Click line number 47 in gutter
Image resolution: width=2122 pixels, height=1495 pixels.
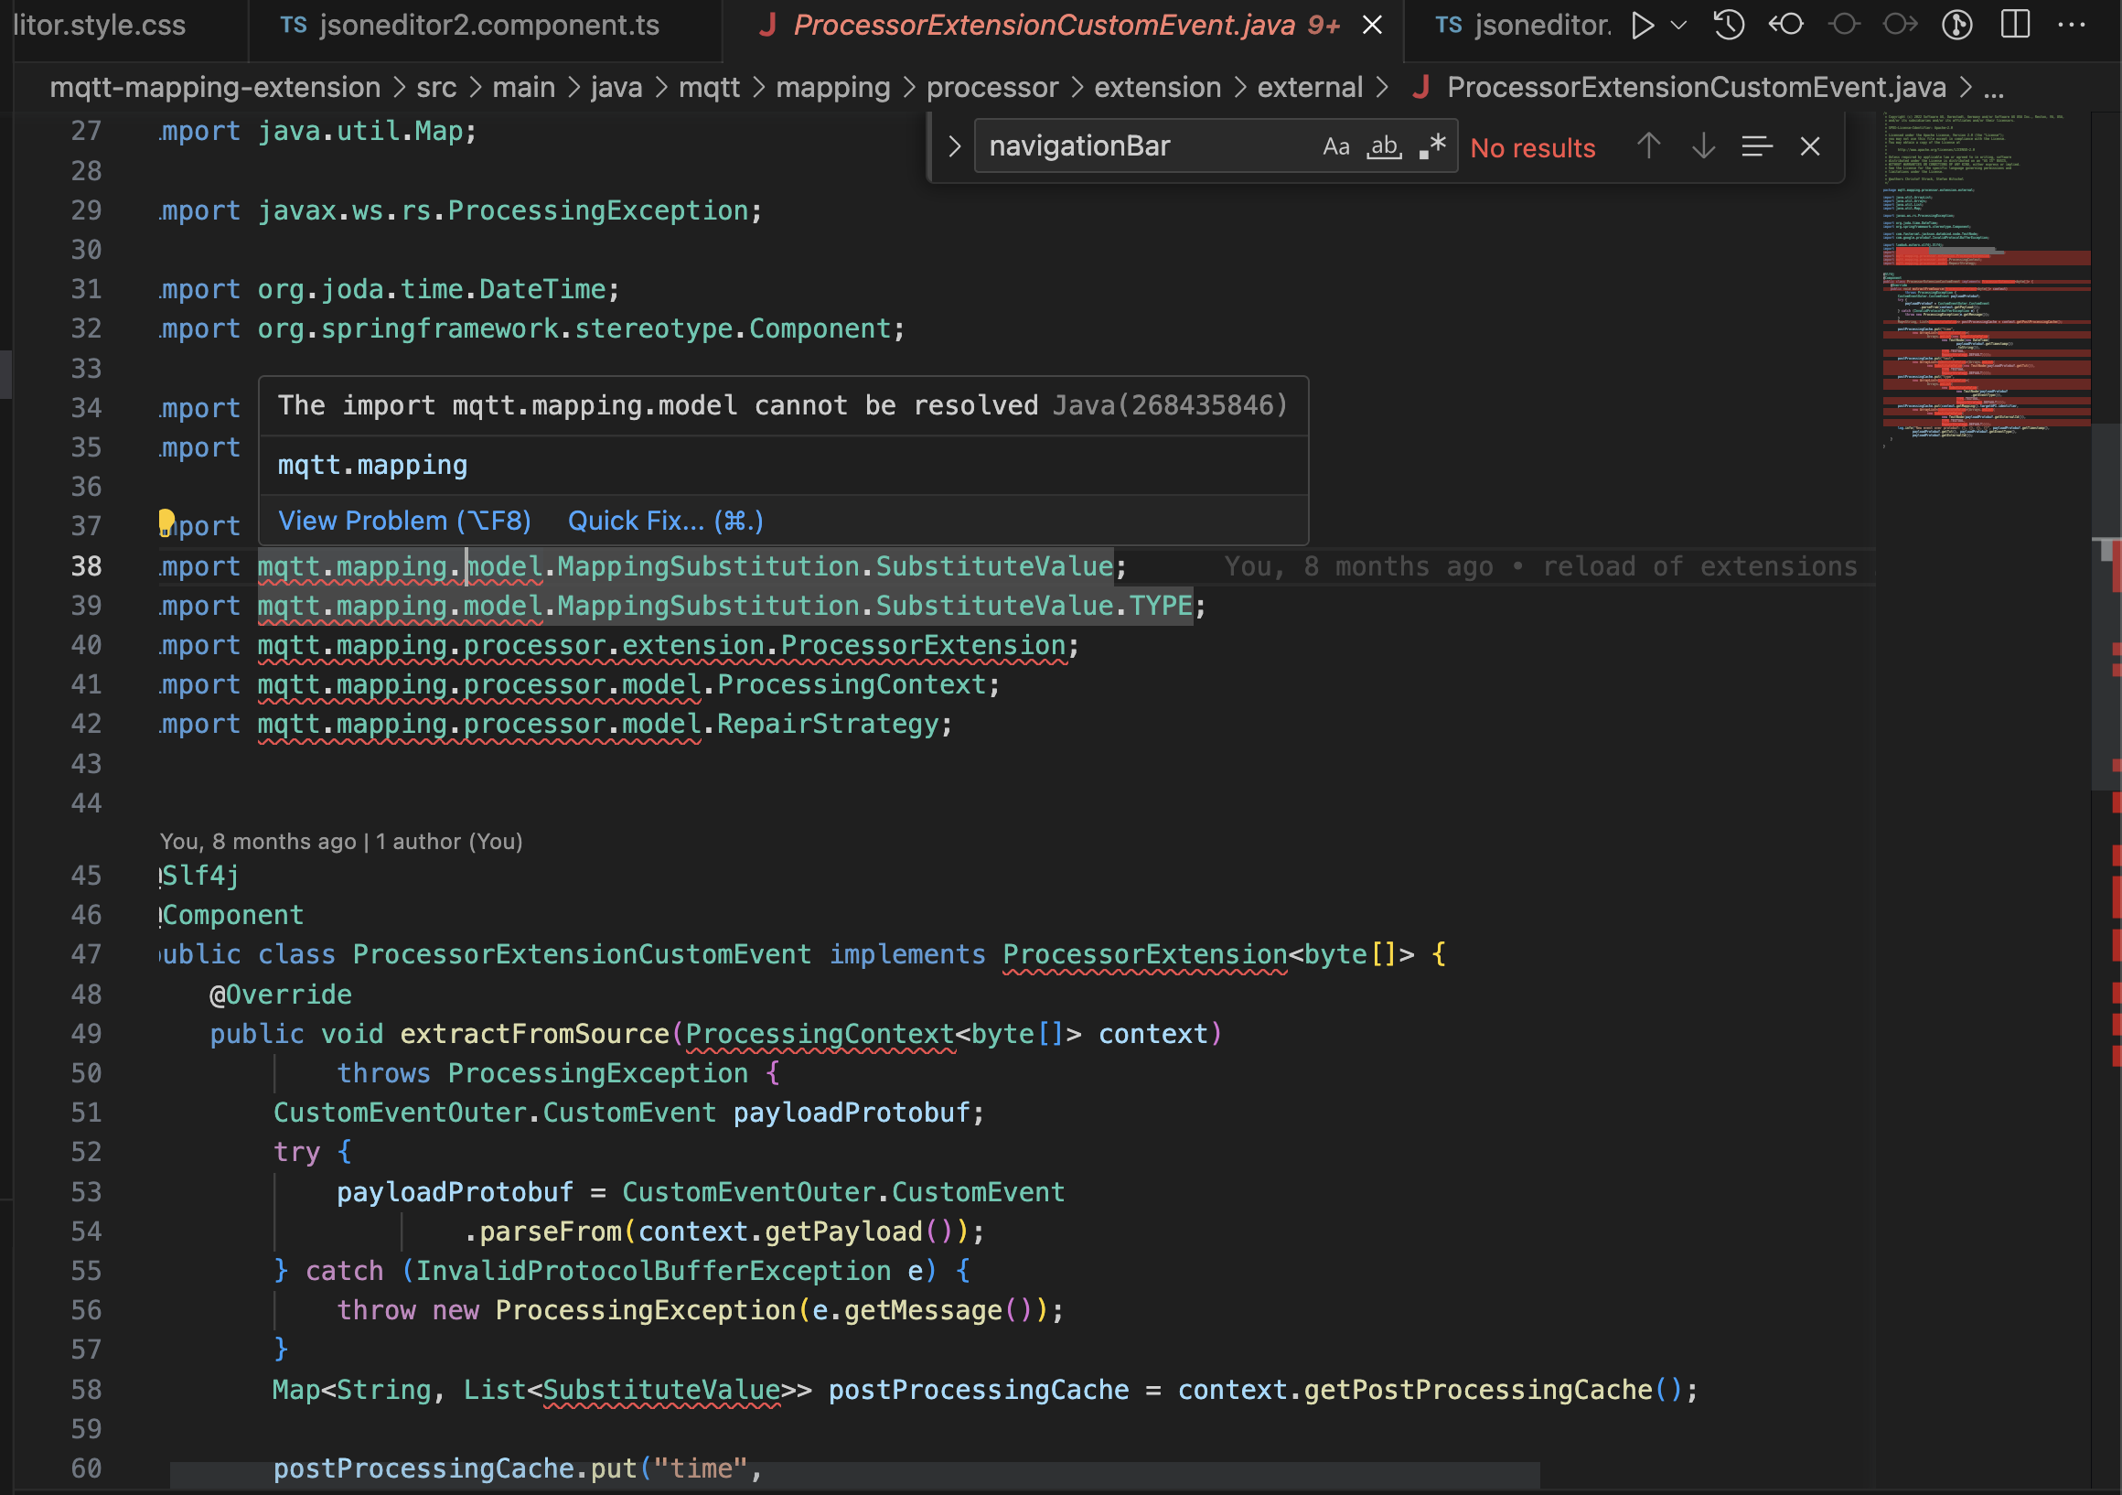click(x=86, y=954)
